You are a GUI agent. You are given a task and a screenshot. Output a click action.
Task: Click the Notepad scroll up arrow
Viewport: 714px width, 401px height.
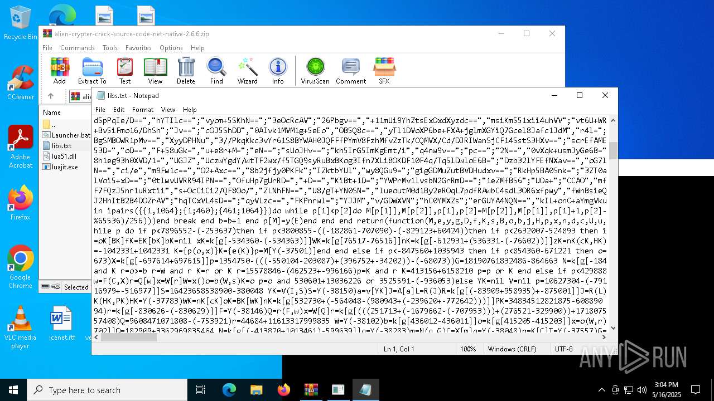[613, 120]
